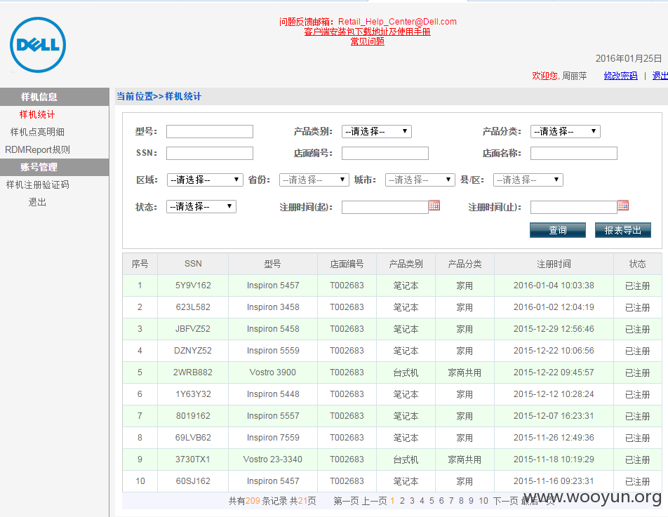The width and height of the screenshot is (668, 517).
Task: Focus the SSN input field
Action: coord(210,154)
